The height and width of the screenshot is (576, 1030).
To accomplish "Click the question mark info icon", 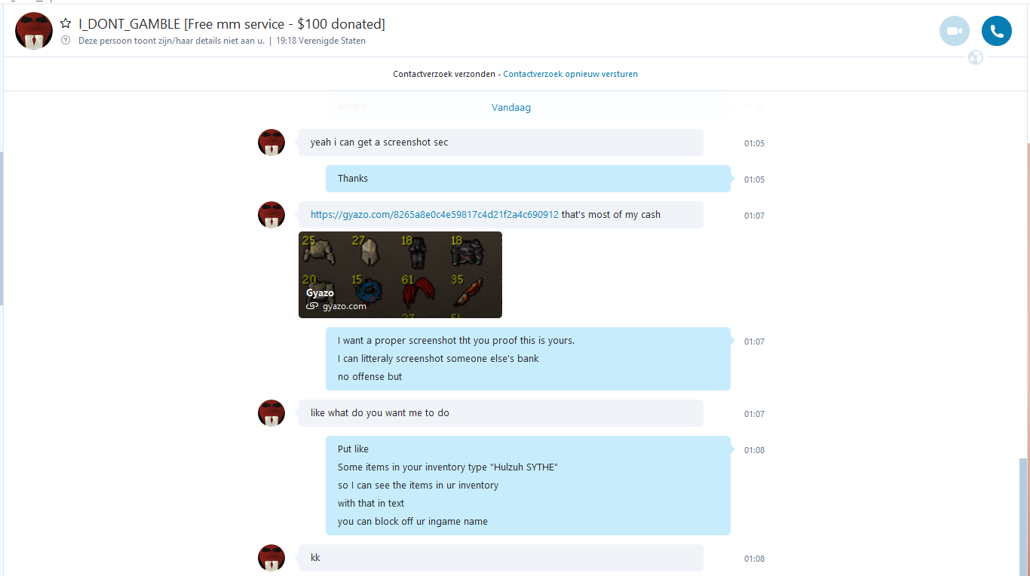I will pyautogui.click(x=66, y=41).
